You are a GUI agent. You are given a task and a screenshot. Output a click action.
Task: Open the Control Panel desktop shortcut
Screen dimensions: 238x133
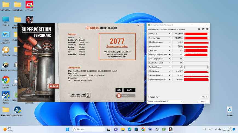[6, 38]
